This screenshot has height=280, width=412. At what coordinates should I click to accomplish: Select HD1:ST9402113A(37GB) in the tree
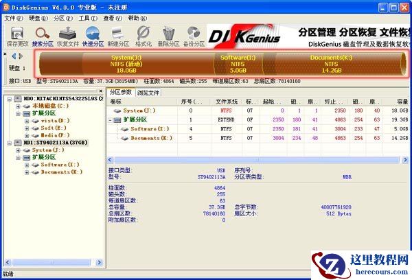[56, 143]
